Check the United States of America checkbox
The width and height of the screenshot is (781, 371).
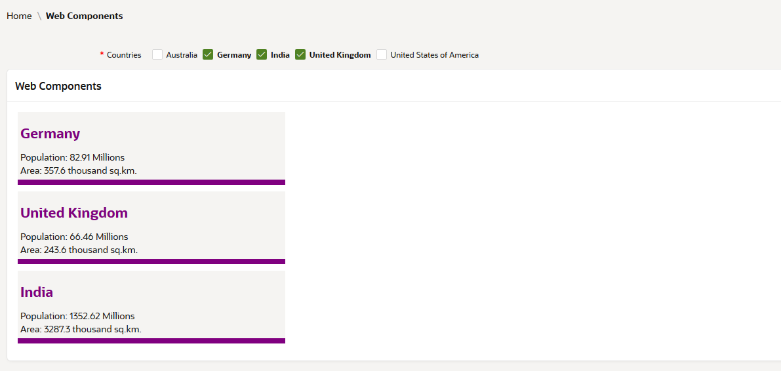(x=382, y=55)
